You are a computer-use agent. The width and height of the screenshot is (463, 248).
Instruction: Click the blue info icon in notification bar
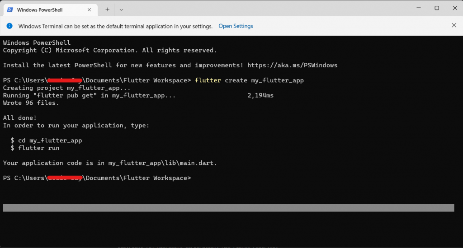[x=9, y=26]
